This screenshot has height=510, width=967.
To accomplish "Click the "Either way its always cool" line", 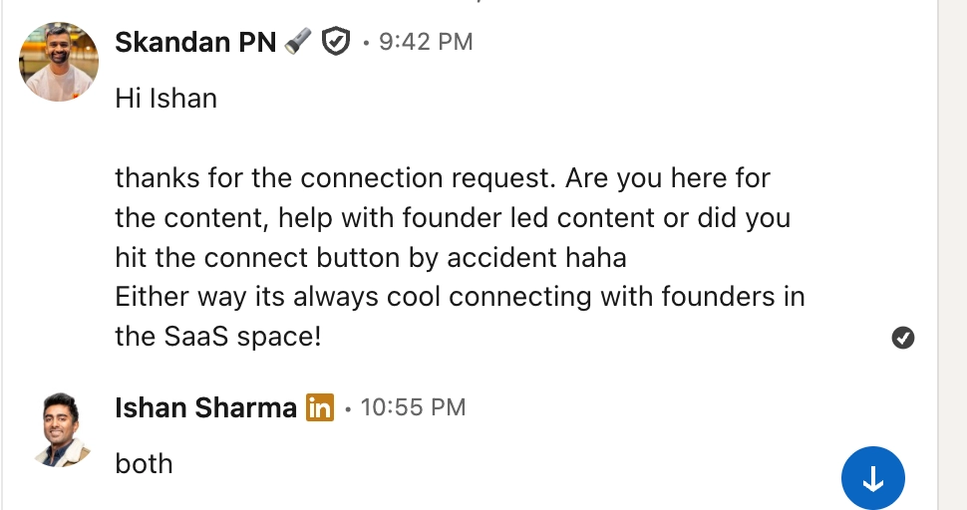I will (x=460, y=297).
